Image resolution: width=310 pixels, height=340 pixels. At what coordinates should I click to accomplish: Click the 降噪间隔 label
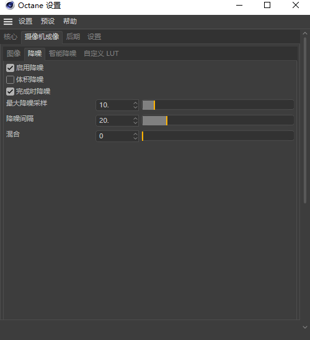20,119
